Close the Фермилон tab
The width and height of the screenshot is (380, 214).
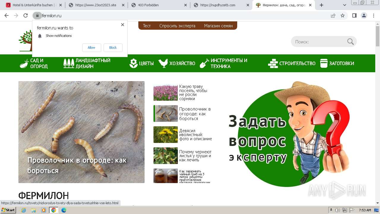point(310,5)
